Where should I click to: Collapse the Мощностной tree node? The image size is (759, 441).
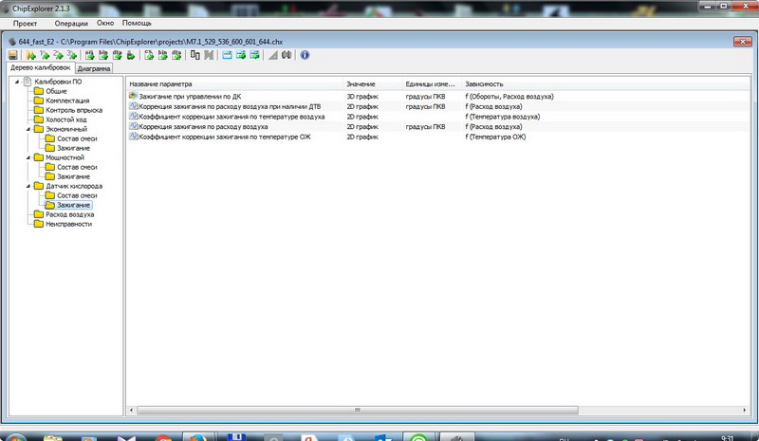point(28,157)
